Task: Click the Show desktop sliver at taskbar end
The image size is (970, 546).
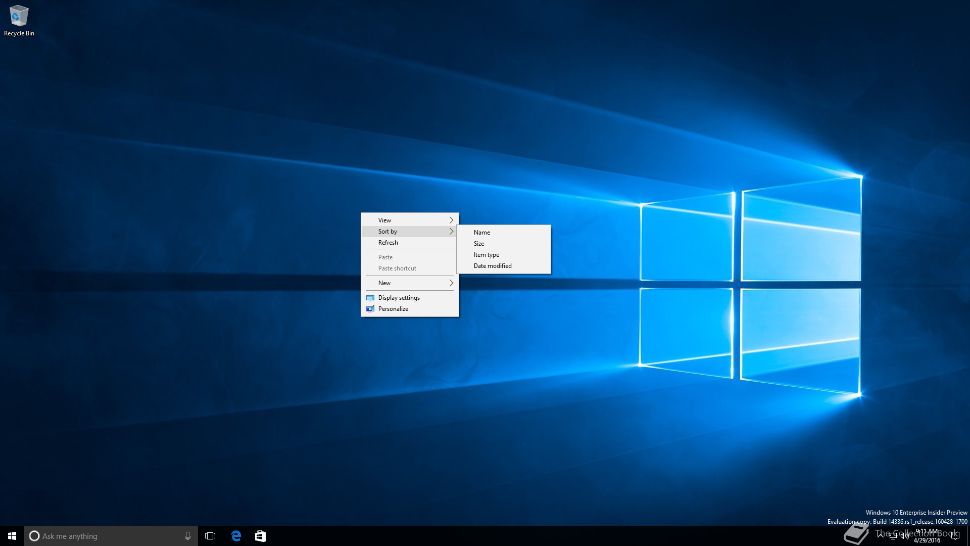Action: (x=968, y=536)
